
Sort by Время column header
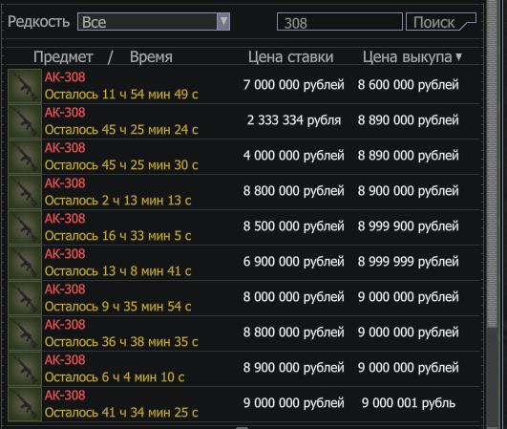[151, 57]
